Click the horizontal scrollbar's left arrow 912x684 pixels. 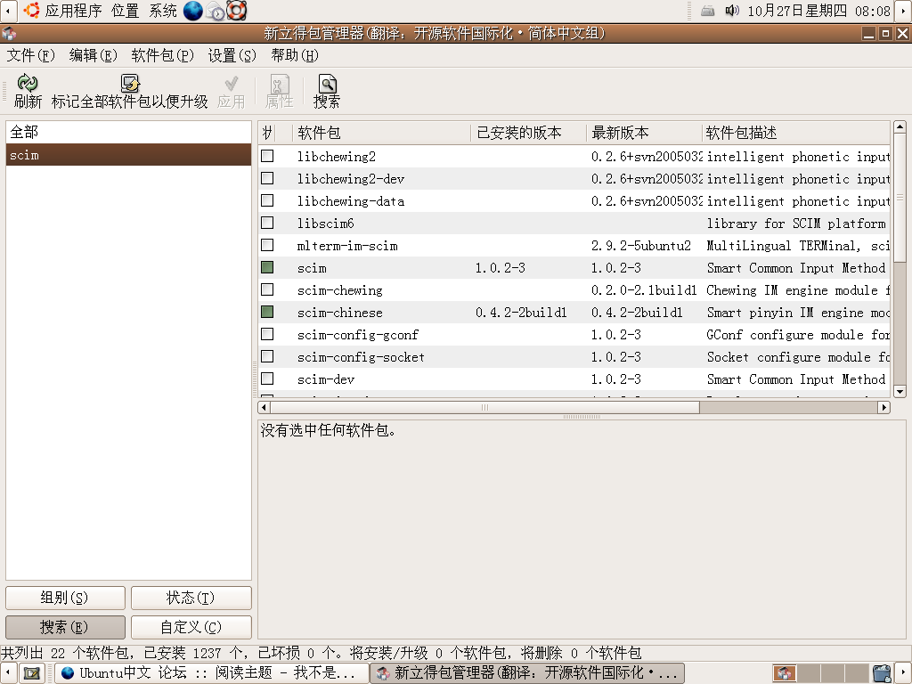264,407
